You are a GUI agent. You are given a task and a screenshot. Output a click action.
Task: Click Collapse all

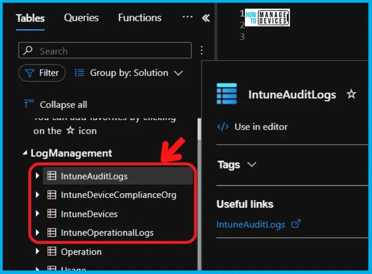click(63, 104)
